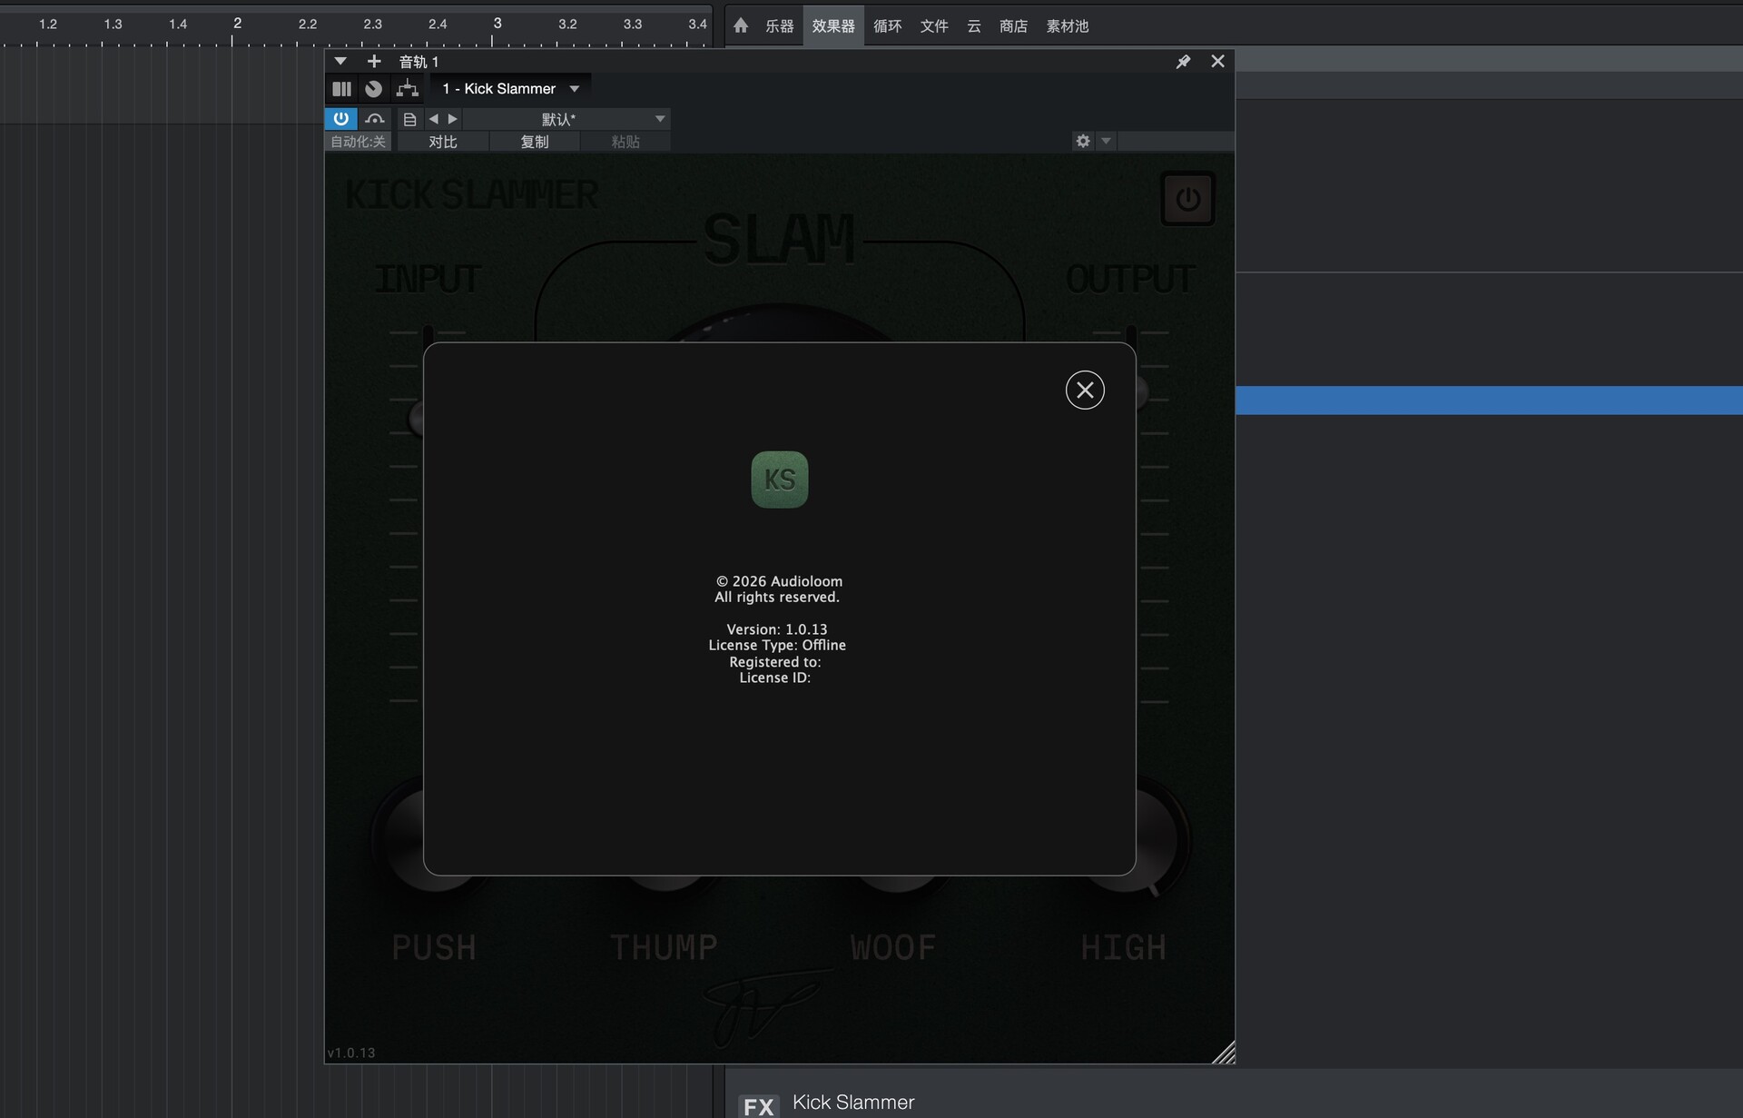Switch to the 乐器 browser tab
Viewport: 1743px width, 1118px height.
click(779, 26)
